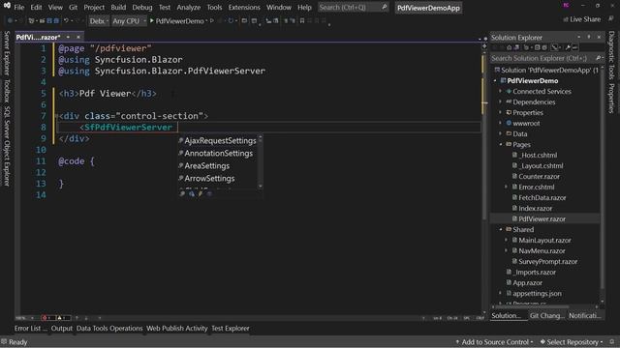
Task: Expand the Error.cshtml node
Action: (506, 187)
